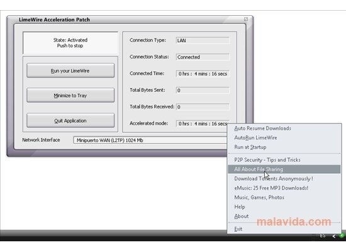Click the Total Bytes Received field
346x252 pixels.
coord(203,107)
